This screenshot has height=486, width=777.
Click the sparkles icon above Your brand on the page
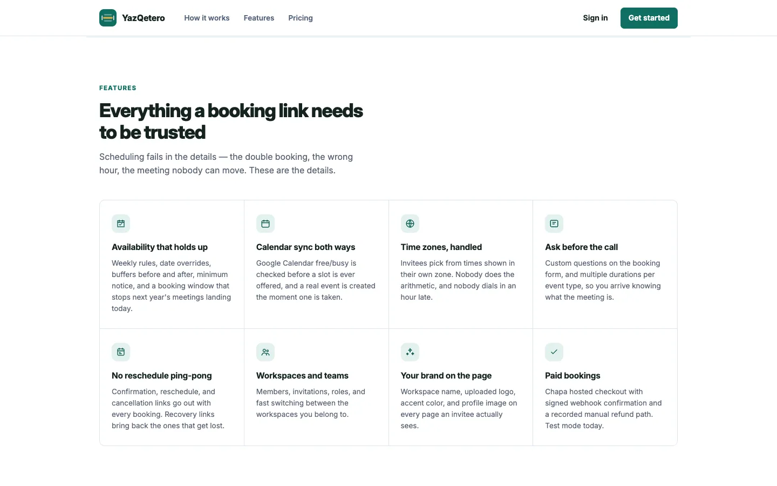[x=410, y=352]
